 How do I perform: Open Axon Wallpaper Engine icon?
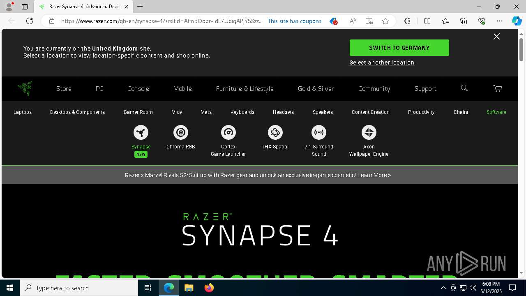click(x=369, y=132)
